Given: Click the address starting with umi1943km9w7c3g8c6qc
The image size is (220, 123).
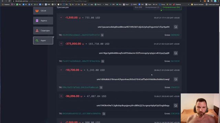Looking at the screenshot, I should coord(133,106).
